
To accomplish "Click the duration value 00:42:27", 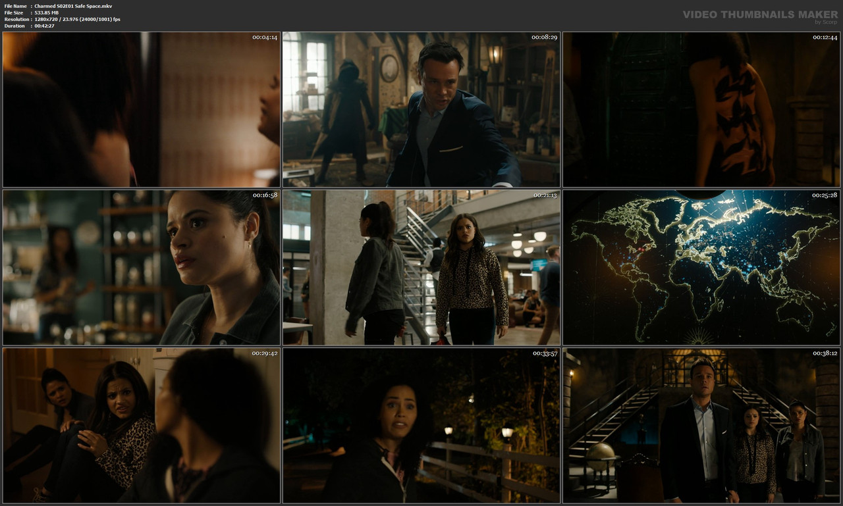I will [43, 26].
